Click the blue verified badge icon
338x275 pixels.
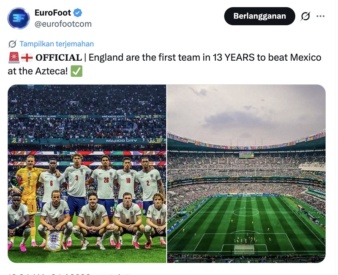pos(78,13)
